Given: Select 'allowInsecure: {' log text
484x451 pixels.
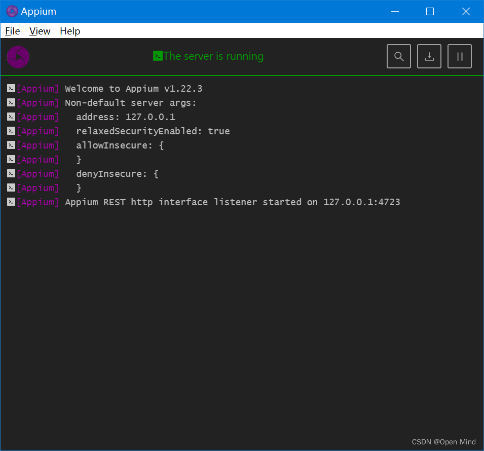Looking at the screenshot, I should tap(120, 145).
